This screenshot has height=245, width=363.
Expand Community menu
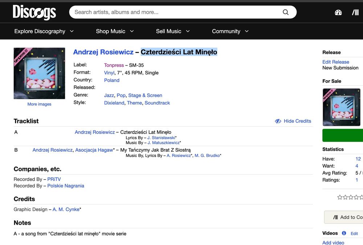tap(231, 31)
